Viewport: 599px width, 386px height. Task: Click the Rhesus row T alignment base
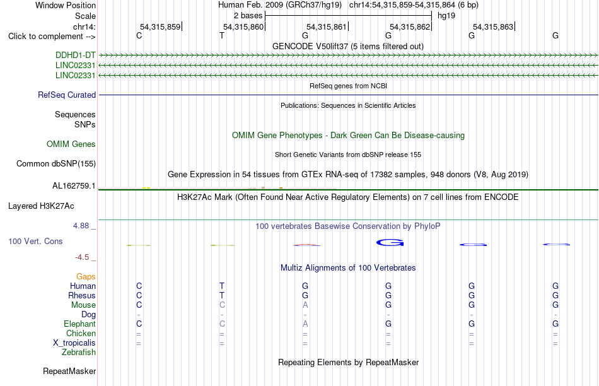tap(222, 295)
